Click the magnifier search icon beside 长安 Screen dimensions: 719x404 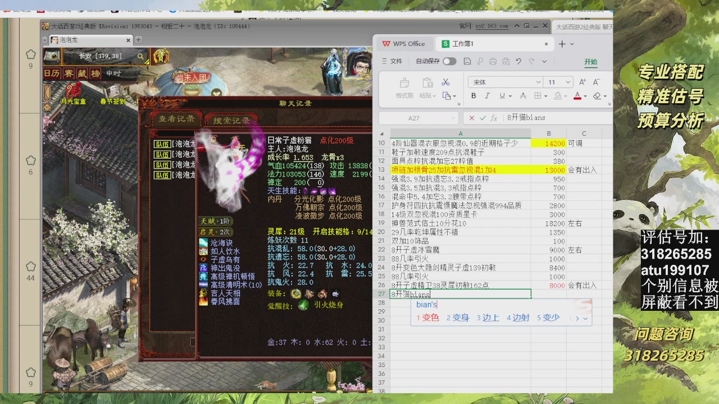click(140, 56)
